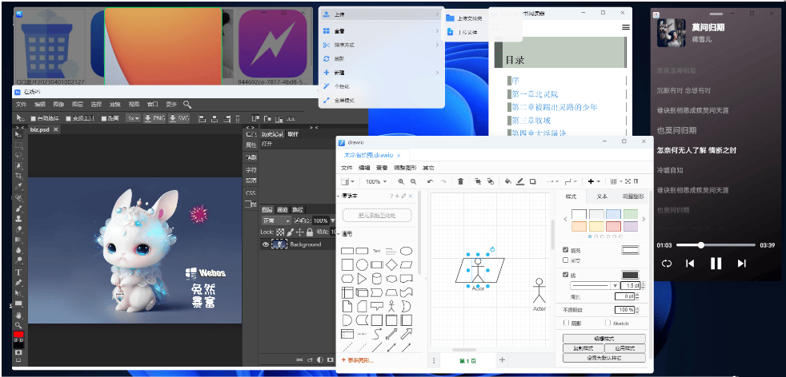
Task: Skip to next track in music player
Action: [x=742, y=264]
